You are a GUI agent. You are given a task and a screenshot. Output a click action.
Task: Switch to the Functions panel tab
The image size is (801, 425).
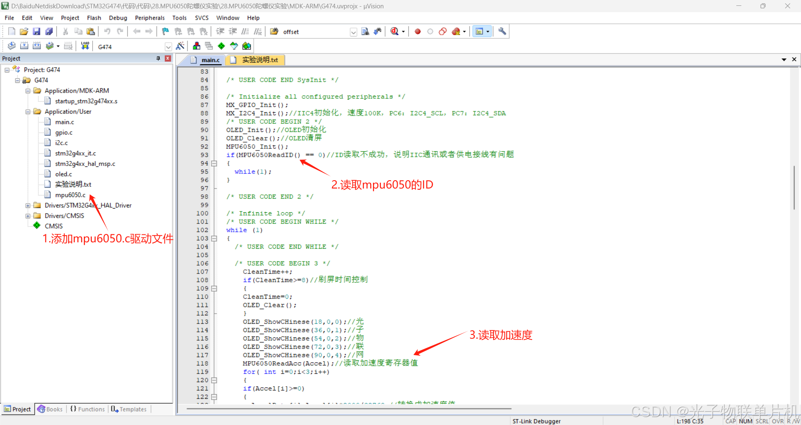[87, 409]
